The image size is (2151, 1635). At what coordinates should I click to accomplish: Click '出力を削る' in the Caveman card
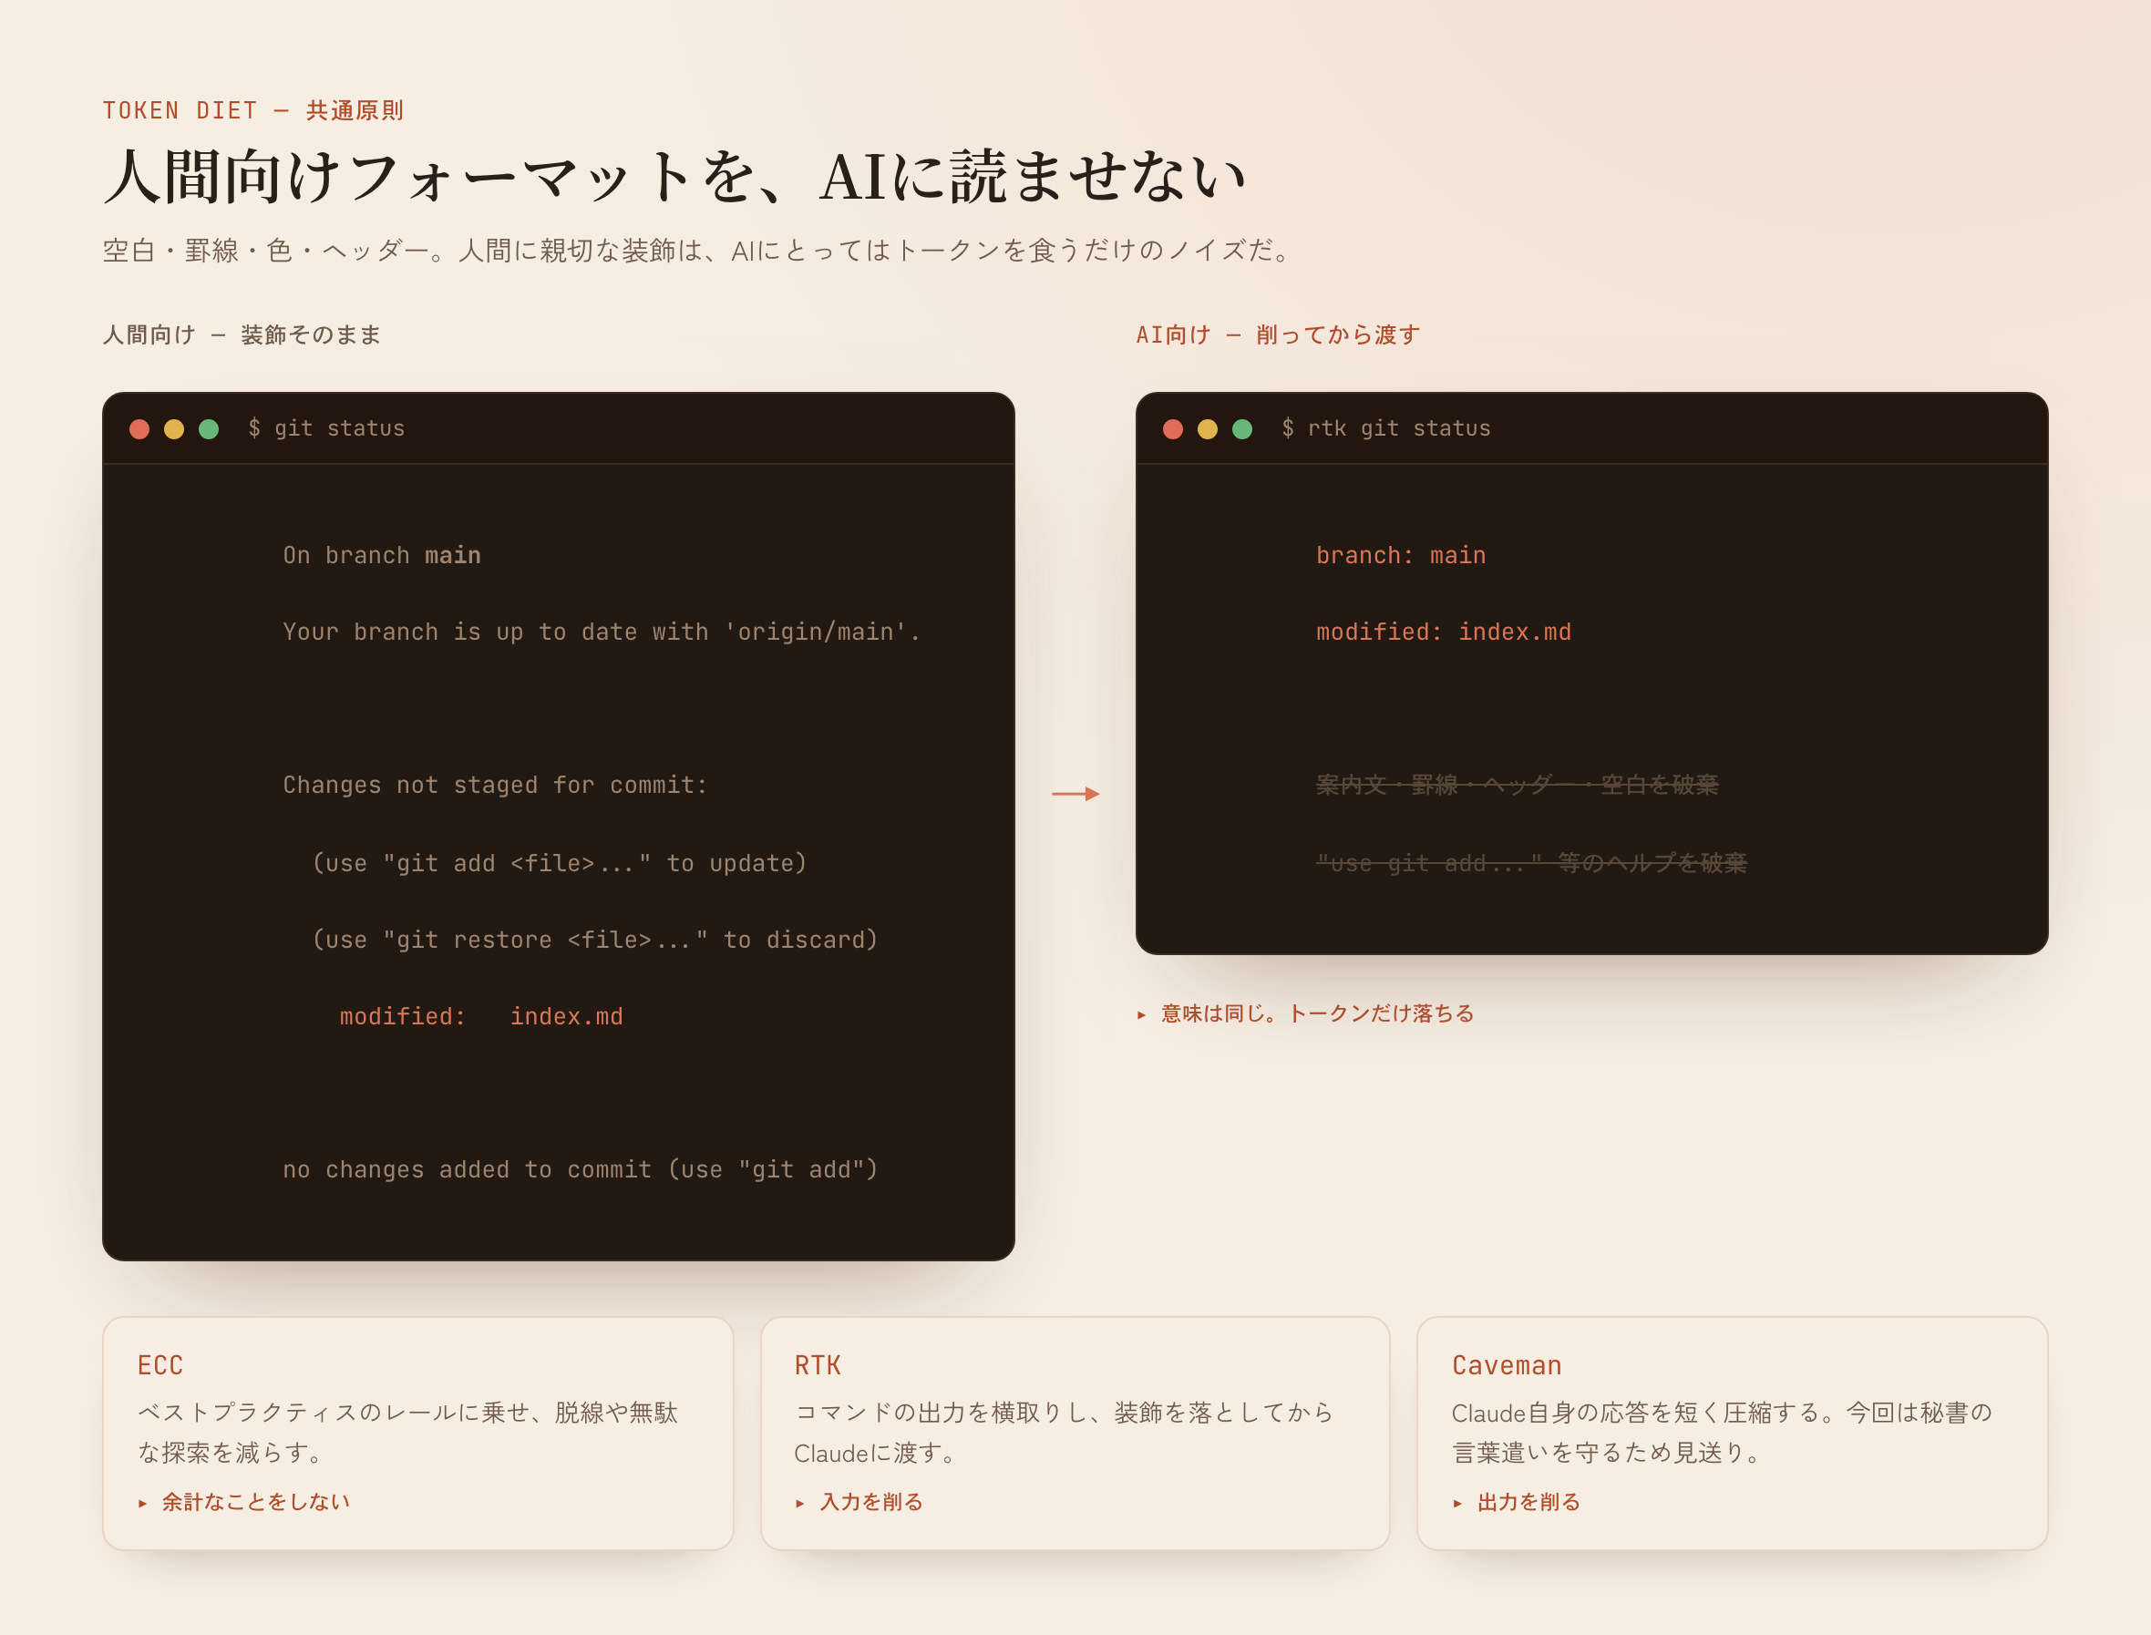coord(1529,1503)
